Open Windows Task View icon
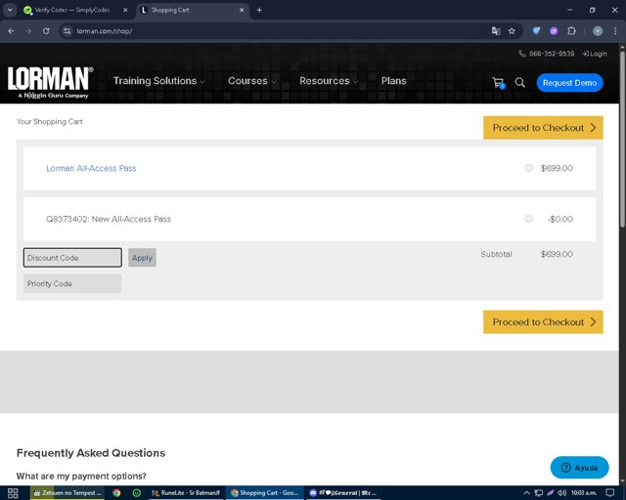The width and height of the screenshot is (626, 500). coord(13,493)
